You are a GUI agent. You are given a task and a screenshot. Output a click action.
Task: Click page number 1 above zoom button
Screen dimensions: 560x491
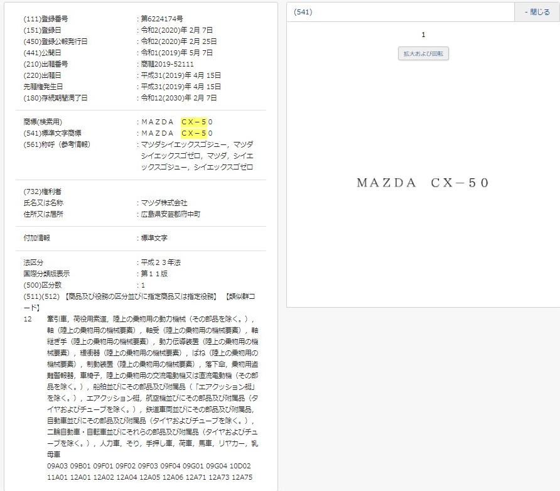pyautogui.click(x=423, y=35)
